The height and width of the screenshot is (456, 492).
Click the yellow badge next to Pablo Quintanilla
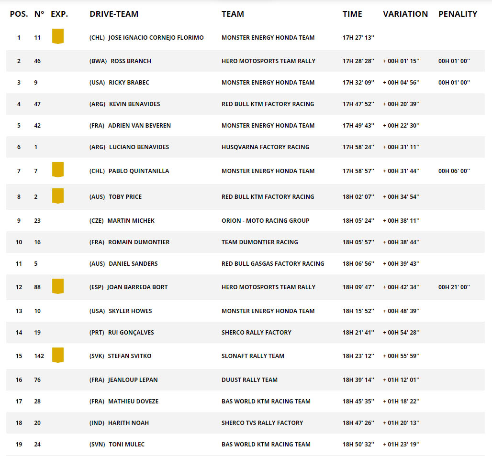coord(58,170)
